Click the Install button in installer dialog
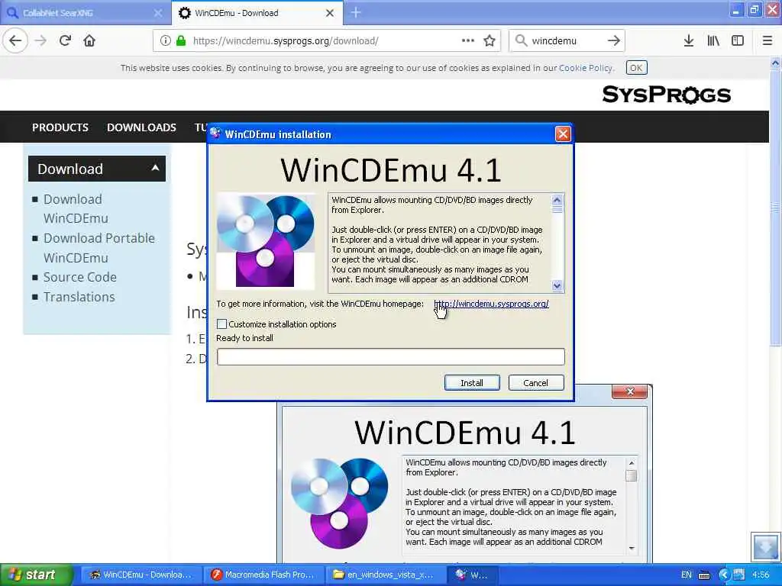The image size is (782, 586). click(472, 383)
